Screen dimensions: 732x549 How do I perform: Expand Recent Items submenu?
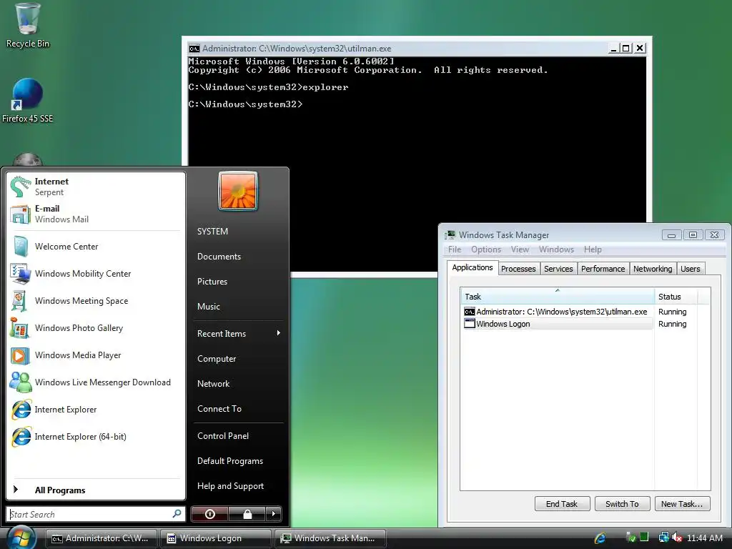point(238,333)
